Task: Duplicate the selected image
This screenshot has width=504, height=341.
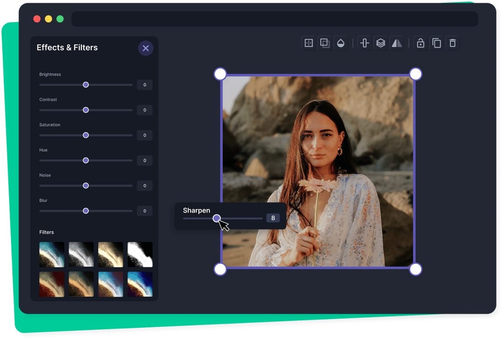Action: point(436,43)
